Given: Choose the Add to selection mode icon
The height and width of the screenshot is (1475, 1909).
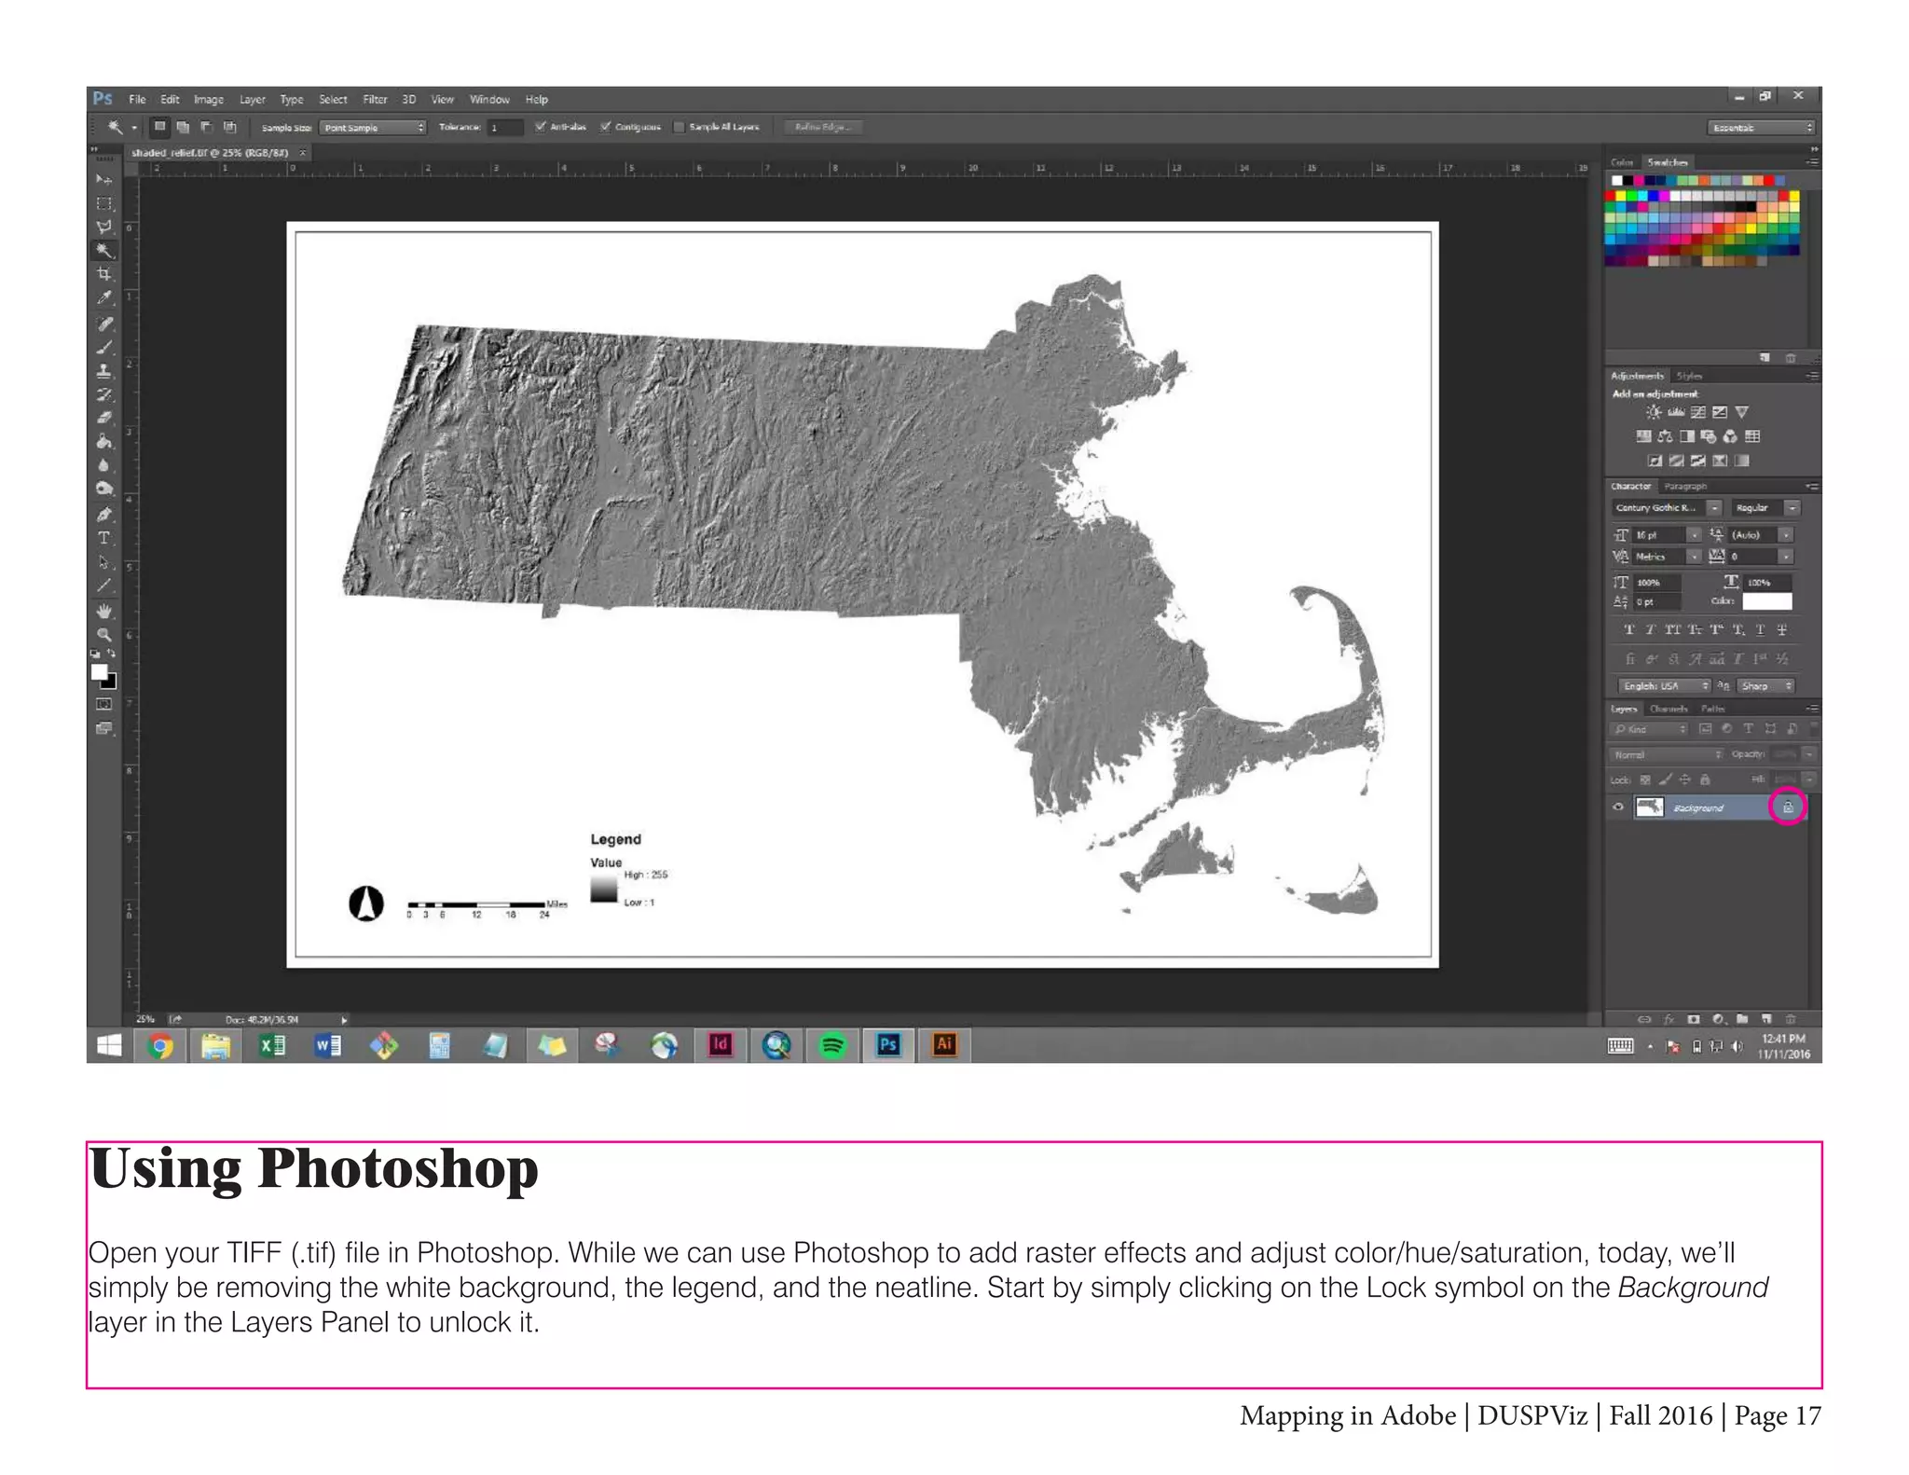Looking at the screenshot, I should 183,127.
